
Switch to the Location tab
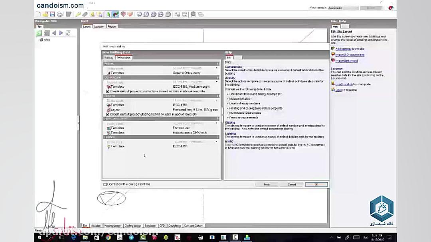(99, 27)
